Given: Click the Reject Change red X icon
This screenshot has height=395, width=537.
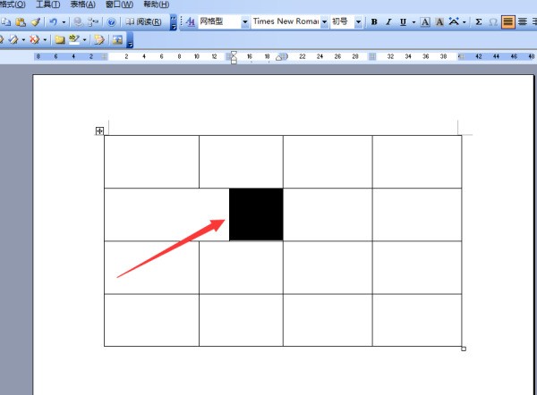Looking at the screenshot, I should tap(34, 39).
